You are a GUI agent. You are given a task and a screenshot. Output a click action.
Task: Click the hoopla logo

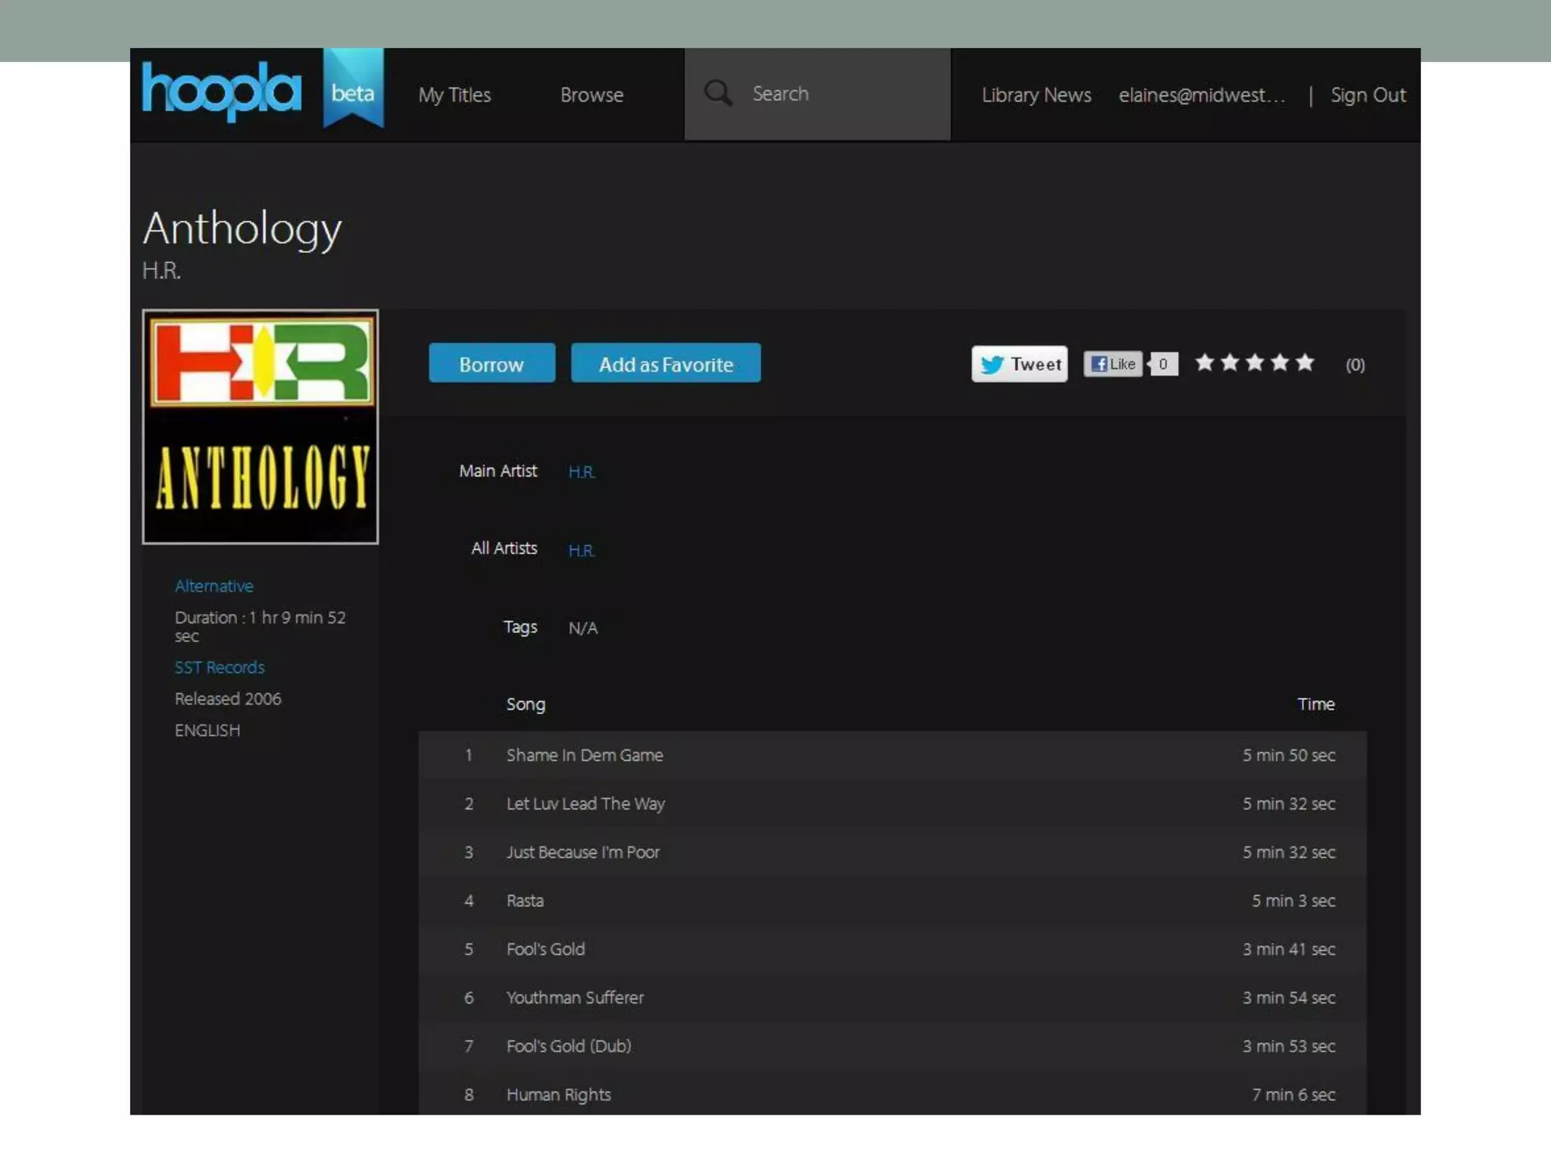[x=221, y=91]
